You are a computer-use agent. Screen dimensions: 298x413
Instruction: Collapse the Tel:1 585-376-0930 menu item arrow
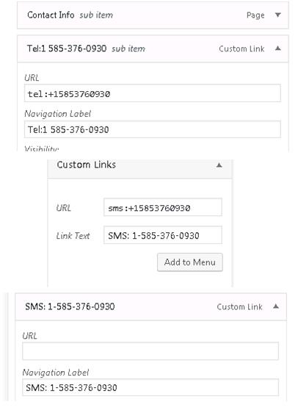coord(277,49)
